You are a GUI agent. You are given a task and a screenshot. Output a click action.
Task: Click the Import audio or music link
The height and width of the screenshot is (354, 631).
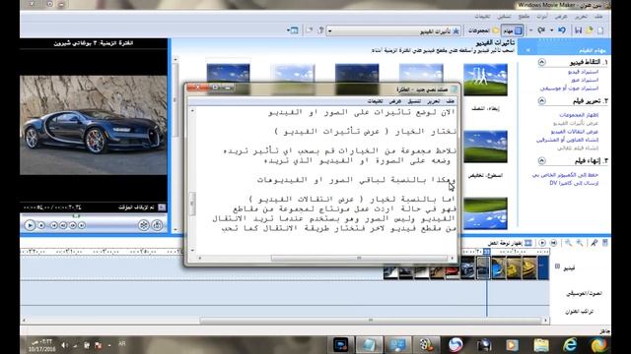tap(569, 88)
